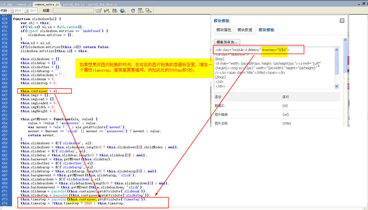Select the 模块模板 tab in the dialog
368x210 pixels.
[266, 30]
